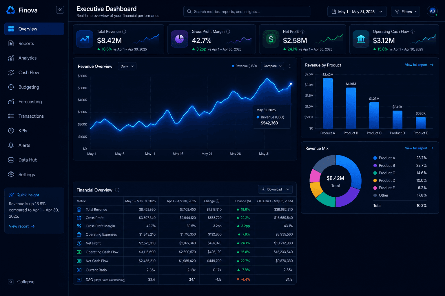Click the $542,360 tooltip value
This screenshot has width=445, height=296.
coord(269,123)
